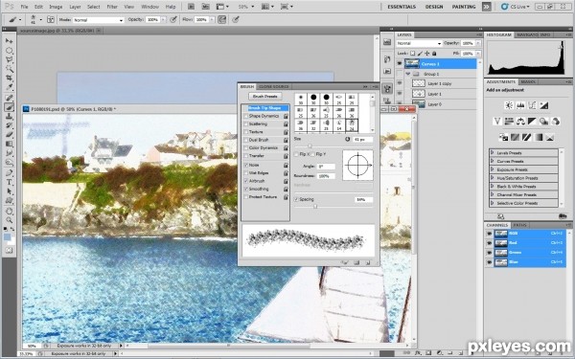
Task: Enable the Texture checkbox
Action: point(246,132)
